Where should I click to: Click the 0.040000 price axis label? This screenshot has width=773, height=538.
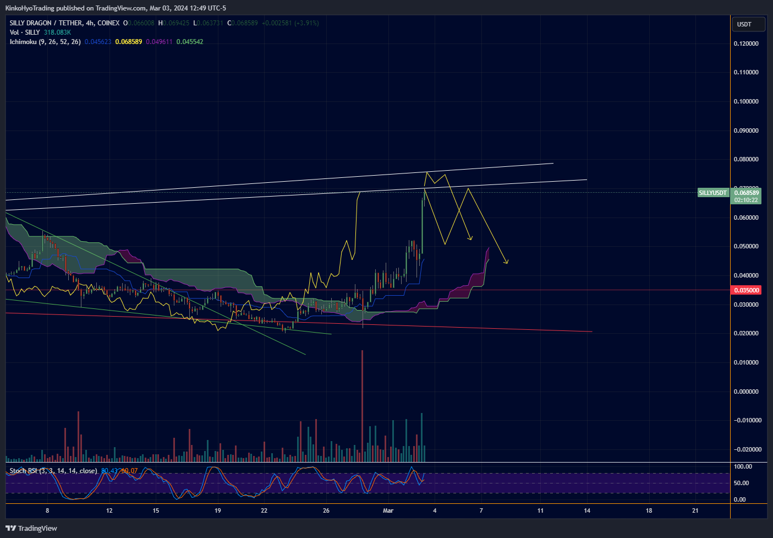pyautogui.click(x=746, y=275)
